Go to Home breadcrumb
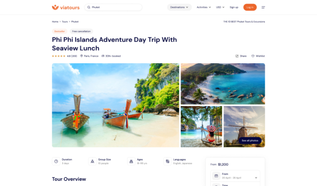The image size is (317, 186). 55,22
